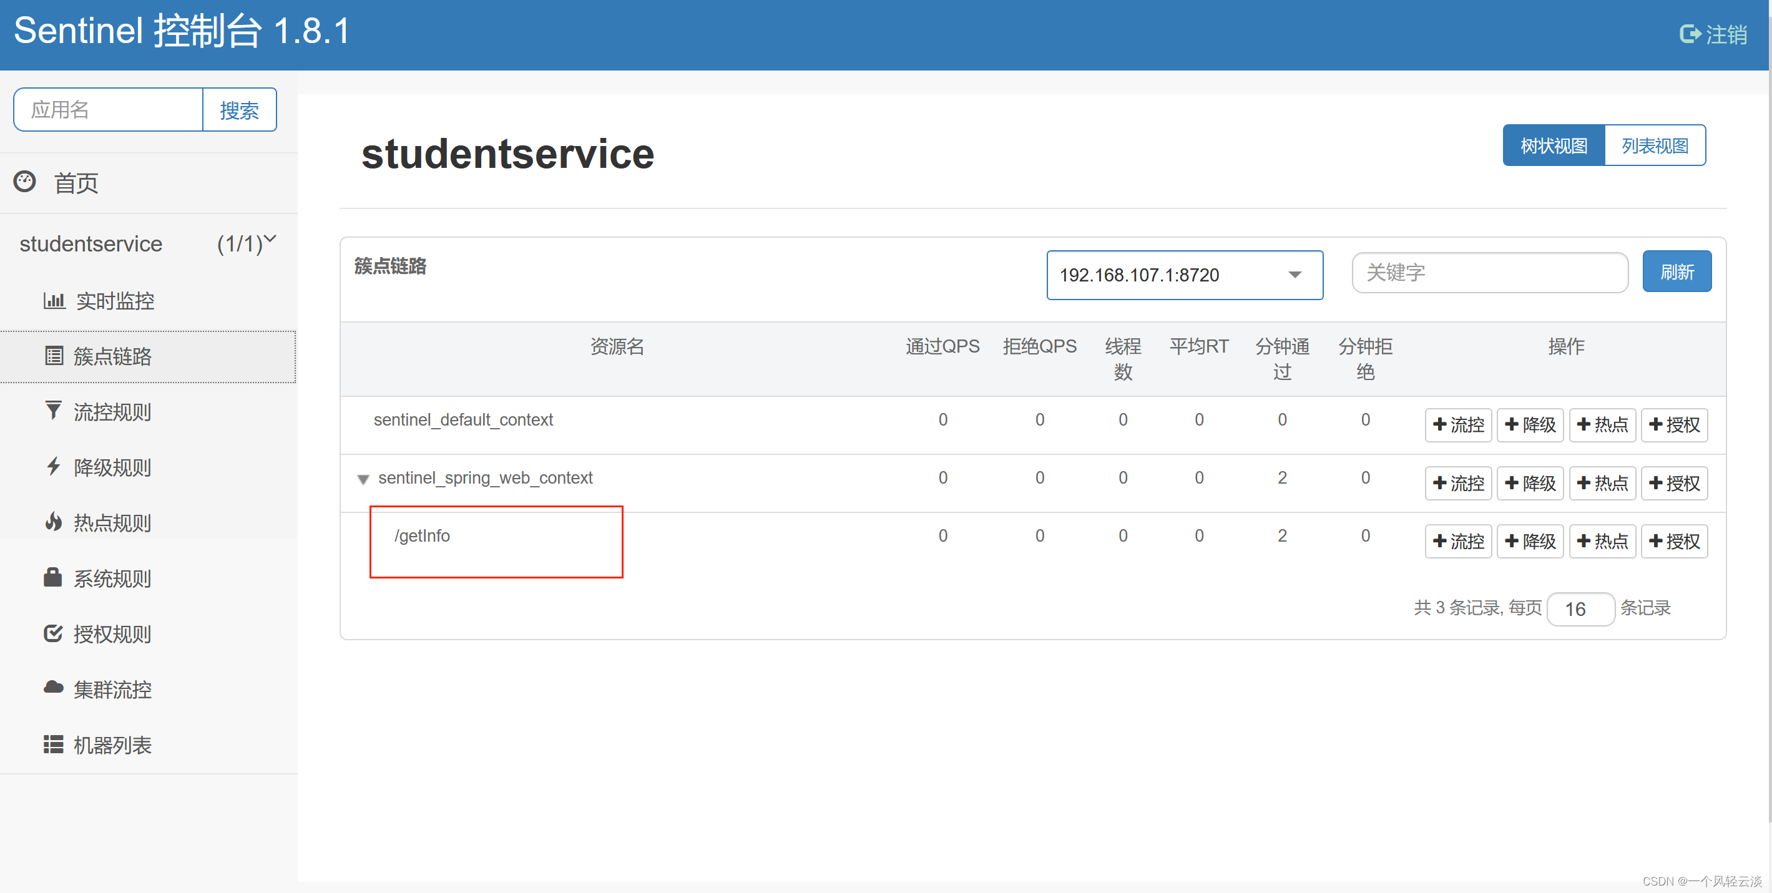
Task: Switch to 树状视图 tree view
Action: [x=1554, y=145]
